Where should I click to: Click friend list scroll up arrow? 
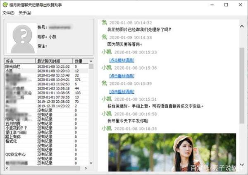pyautogui.click(x=91, y=61)
